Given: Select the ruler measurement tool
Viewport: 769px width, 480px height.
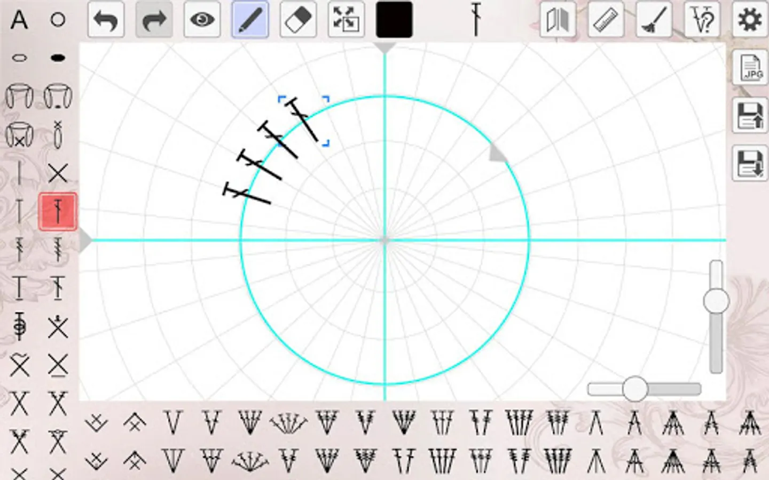Looking at the screenshot, I should click(x=605, y=19).
